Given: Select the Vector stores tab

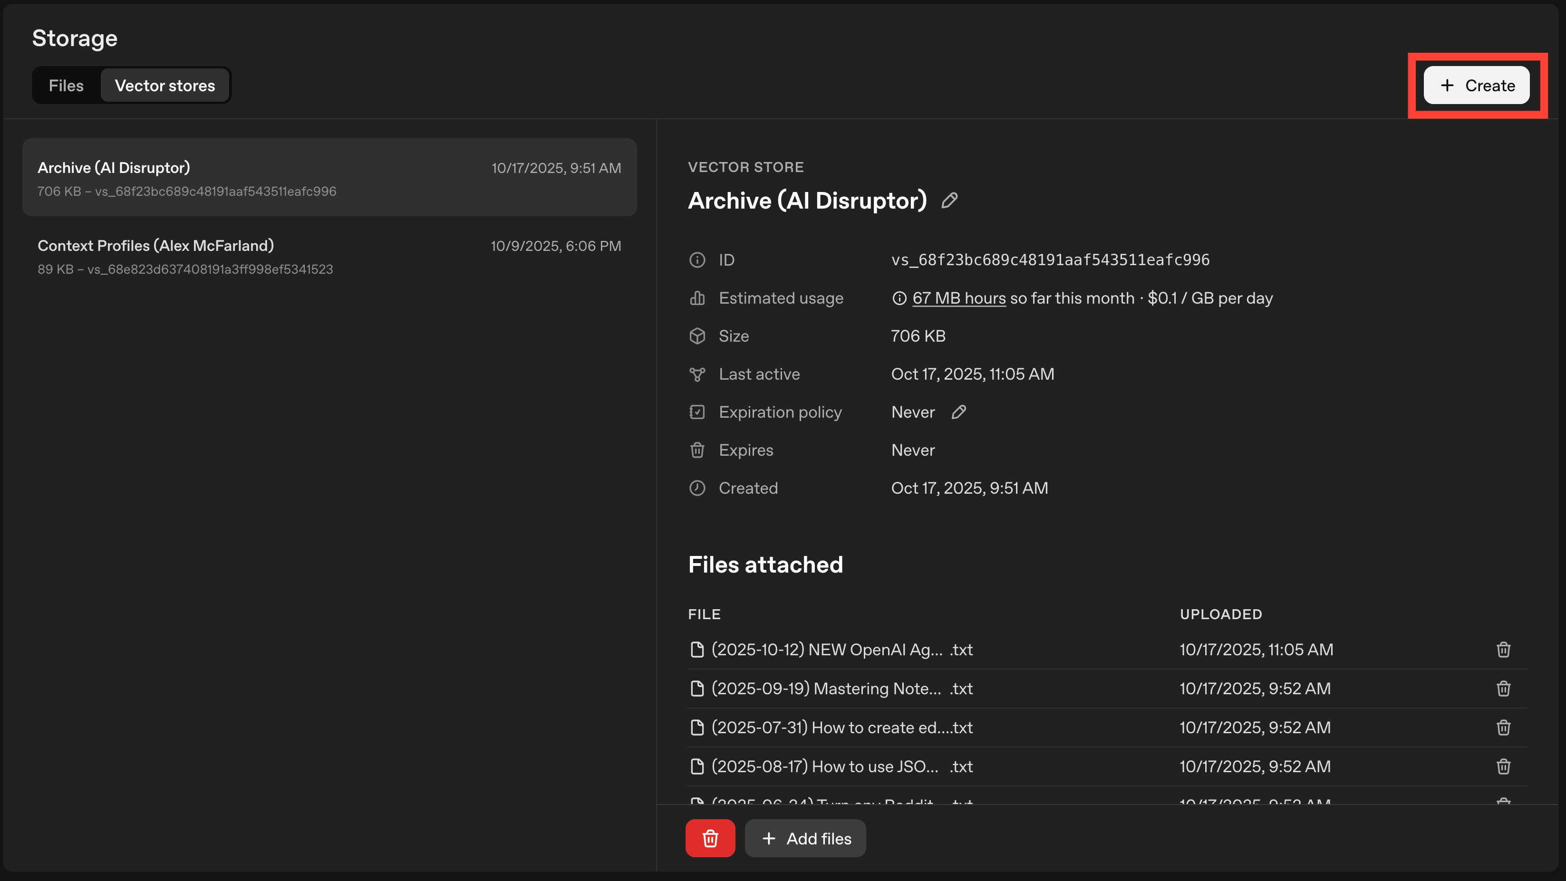Looking at the screenshot, I should tap(165, 86).
